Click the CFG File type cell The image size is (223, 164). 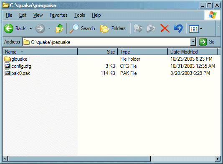click(x=129, y=66)
